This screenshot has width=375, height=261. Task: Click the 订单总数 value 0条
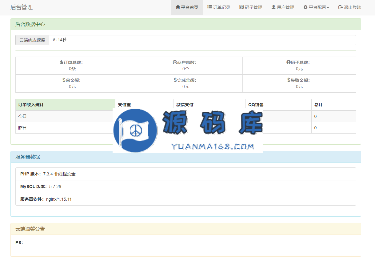click(x=72, y=69)
